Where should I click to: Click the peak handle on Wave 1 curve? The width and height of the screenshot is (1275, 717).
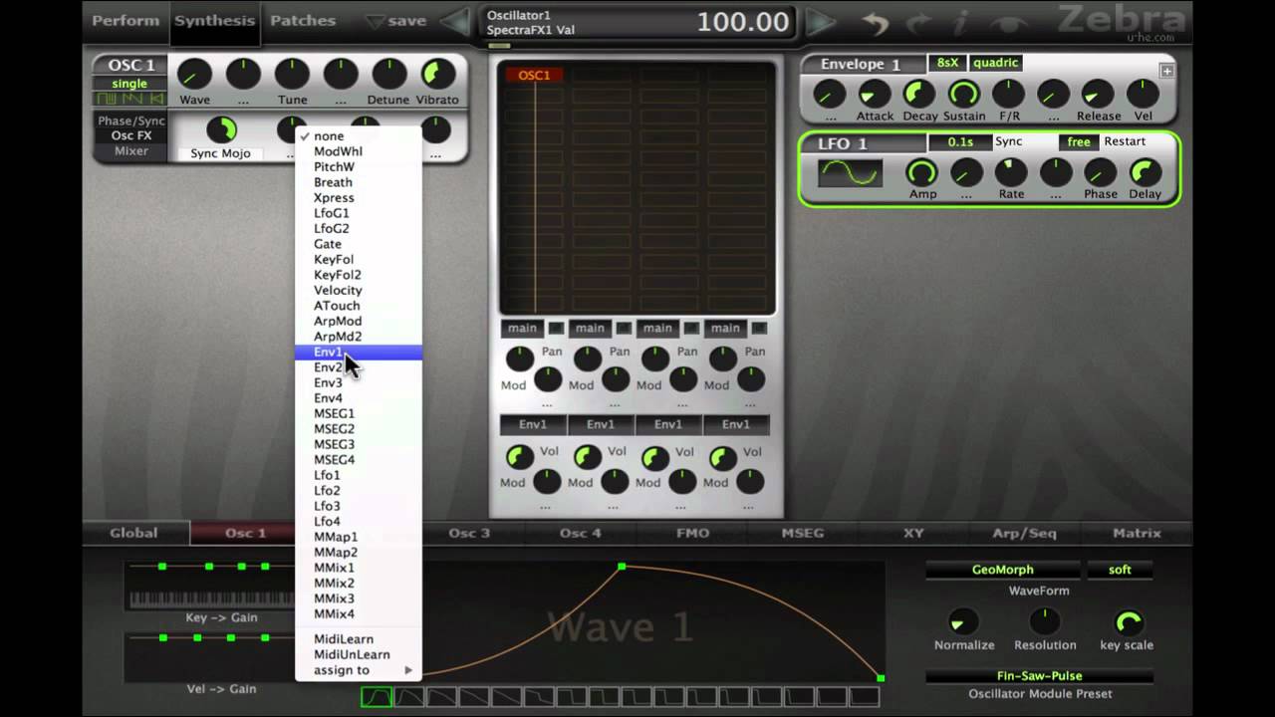622,566
